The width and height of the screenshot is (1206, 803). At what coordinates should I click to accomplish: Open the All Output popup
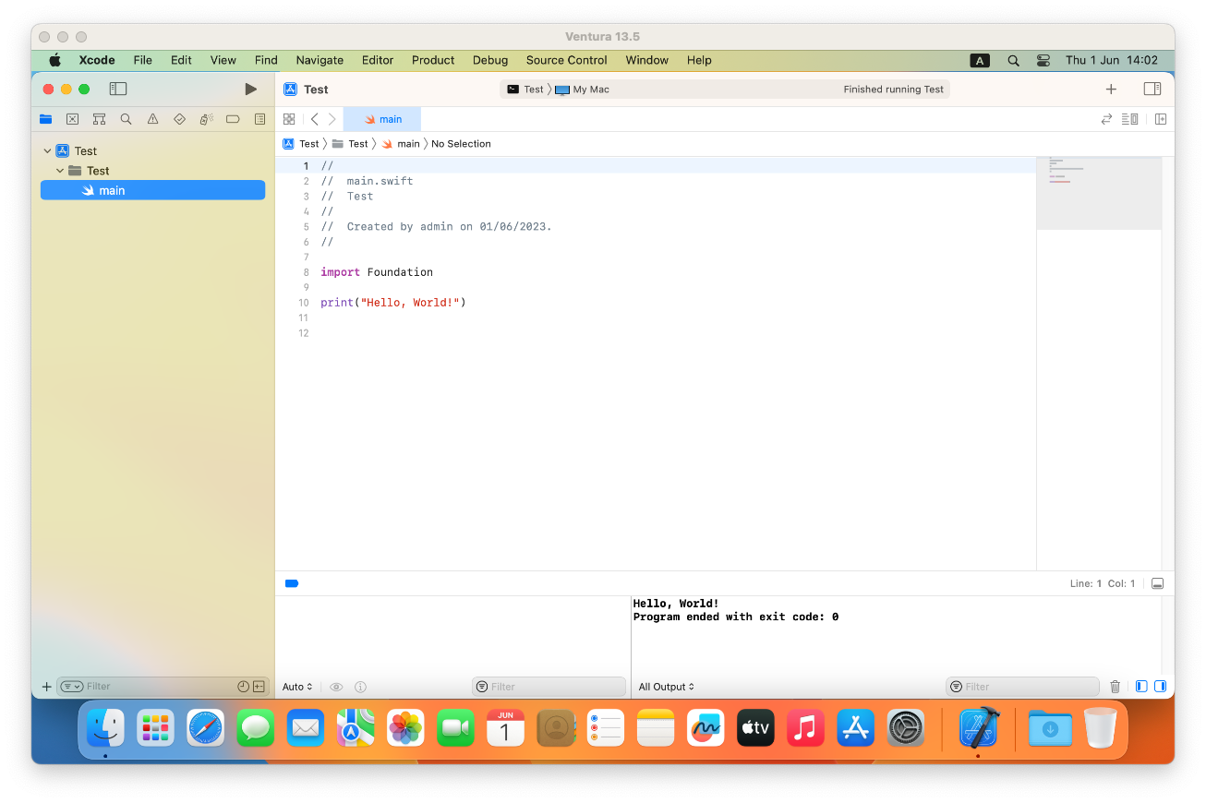coord(666,687)
